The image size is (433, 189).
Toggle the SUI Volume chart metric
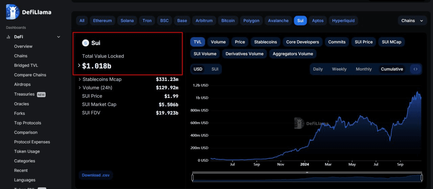[205, 54]
